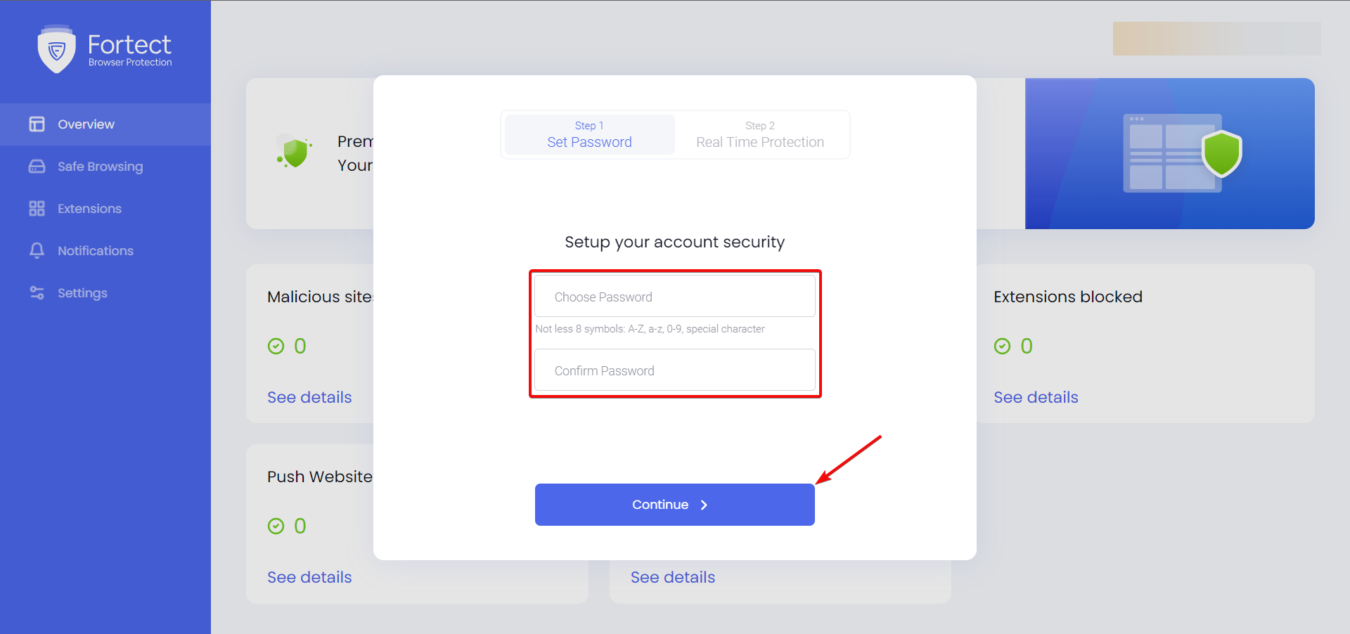Focus the Confirm Password field
This screenshot has width=1350, height=634.
675,370
